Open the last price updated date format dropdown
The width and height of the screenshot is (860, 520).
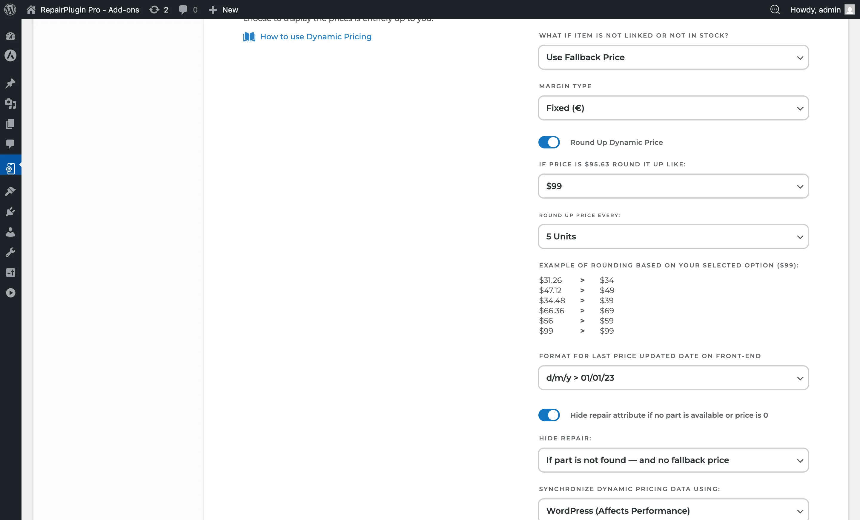coord(673,378)
